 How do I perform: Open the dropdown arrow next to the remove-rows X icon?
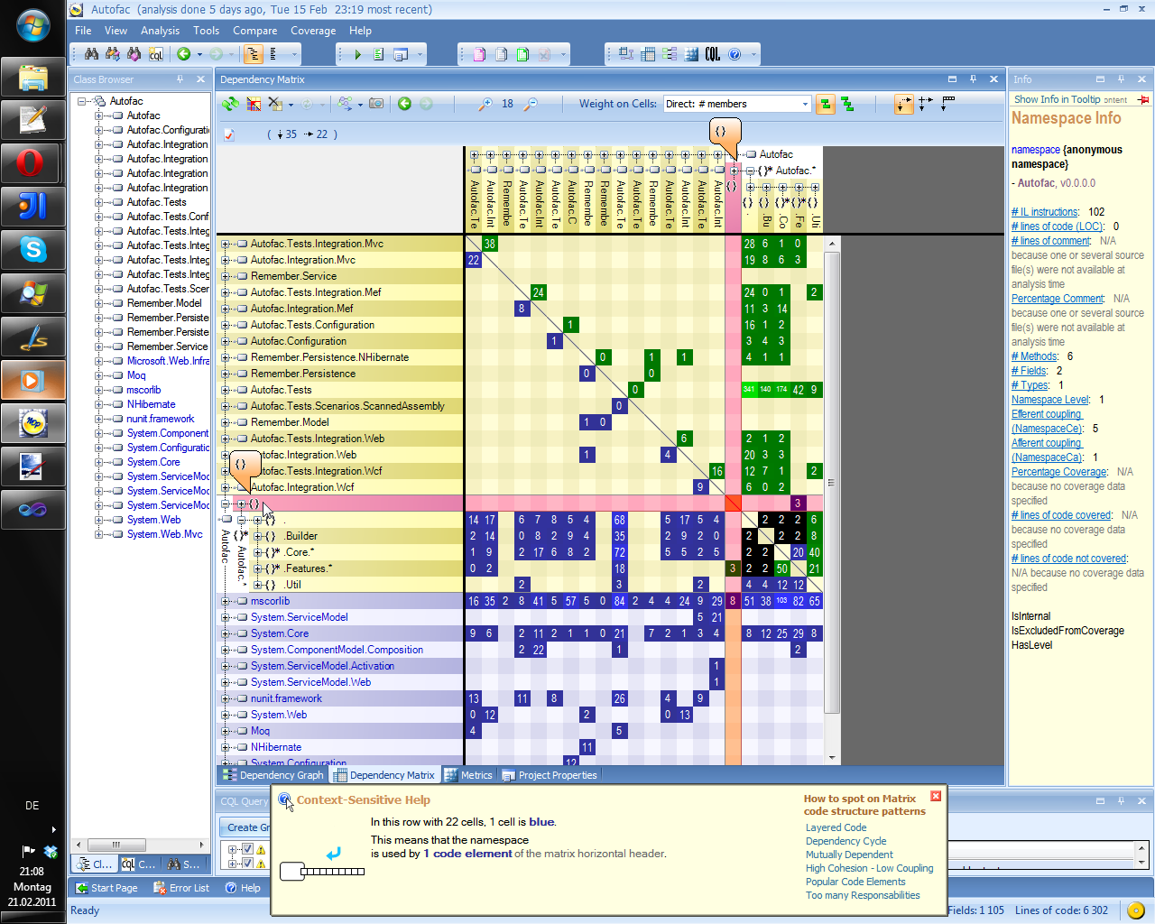pyautogui.click(x=291, y=105)
